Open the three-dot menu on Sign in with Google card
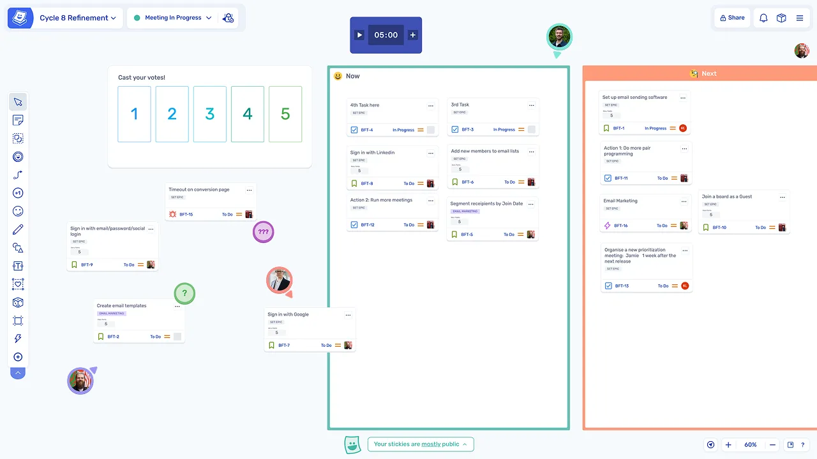 (348, 315)
